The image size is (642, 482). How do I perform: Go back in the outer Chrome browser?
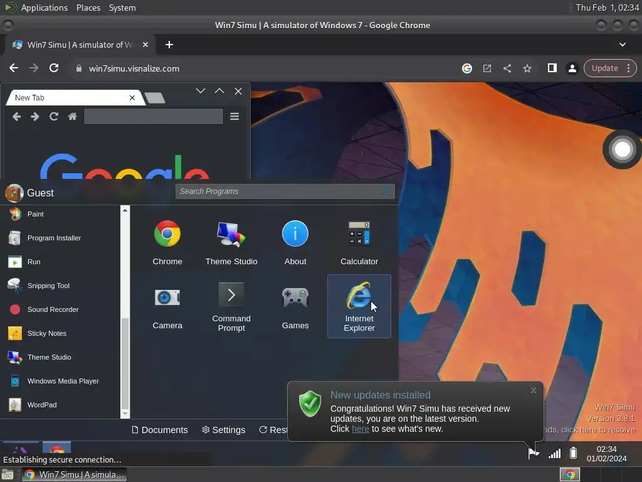pos(14,68)
